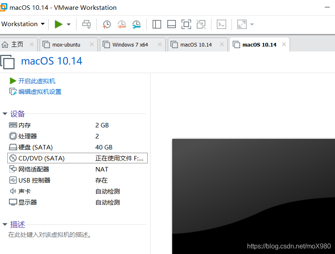This screenshot has width=335, height=254.
Task: Click the 自动检测 value for 声卡
Action: [x=108, y=191]
